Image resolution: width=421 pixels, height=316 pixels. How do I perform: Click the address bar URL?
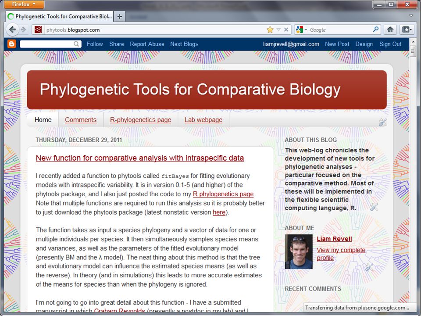point(73,30)
